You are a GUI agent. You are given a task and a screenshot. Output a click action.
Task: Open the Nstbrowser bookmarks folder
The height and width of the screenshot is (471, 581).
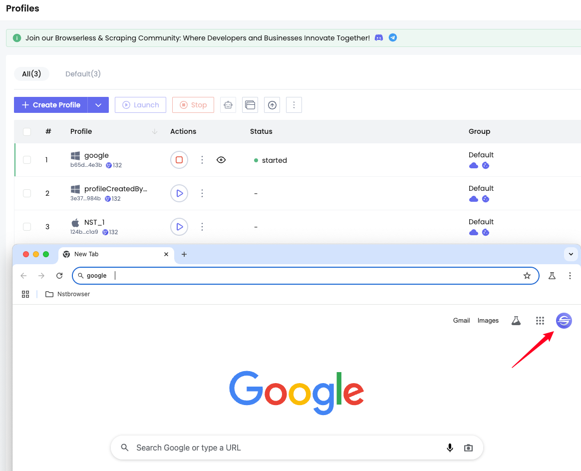[x=67, y=294]
